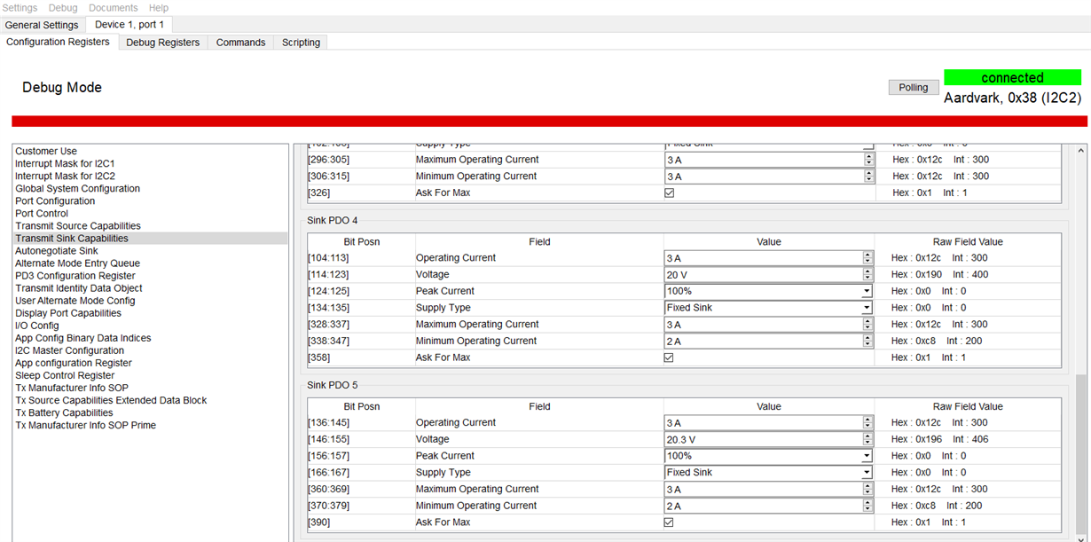Open the Documents menu
1091x542 pixels.
coord(114,7)
